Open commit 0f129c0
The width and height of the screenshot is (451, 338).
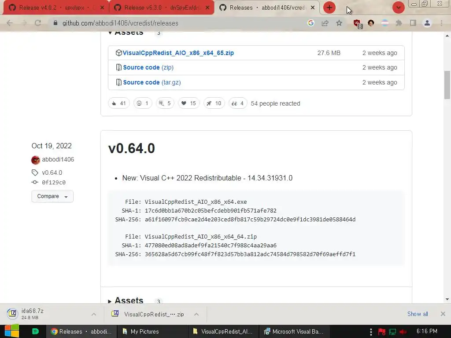(54, 182)
